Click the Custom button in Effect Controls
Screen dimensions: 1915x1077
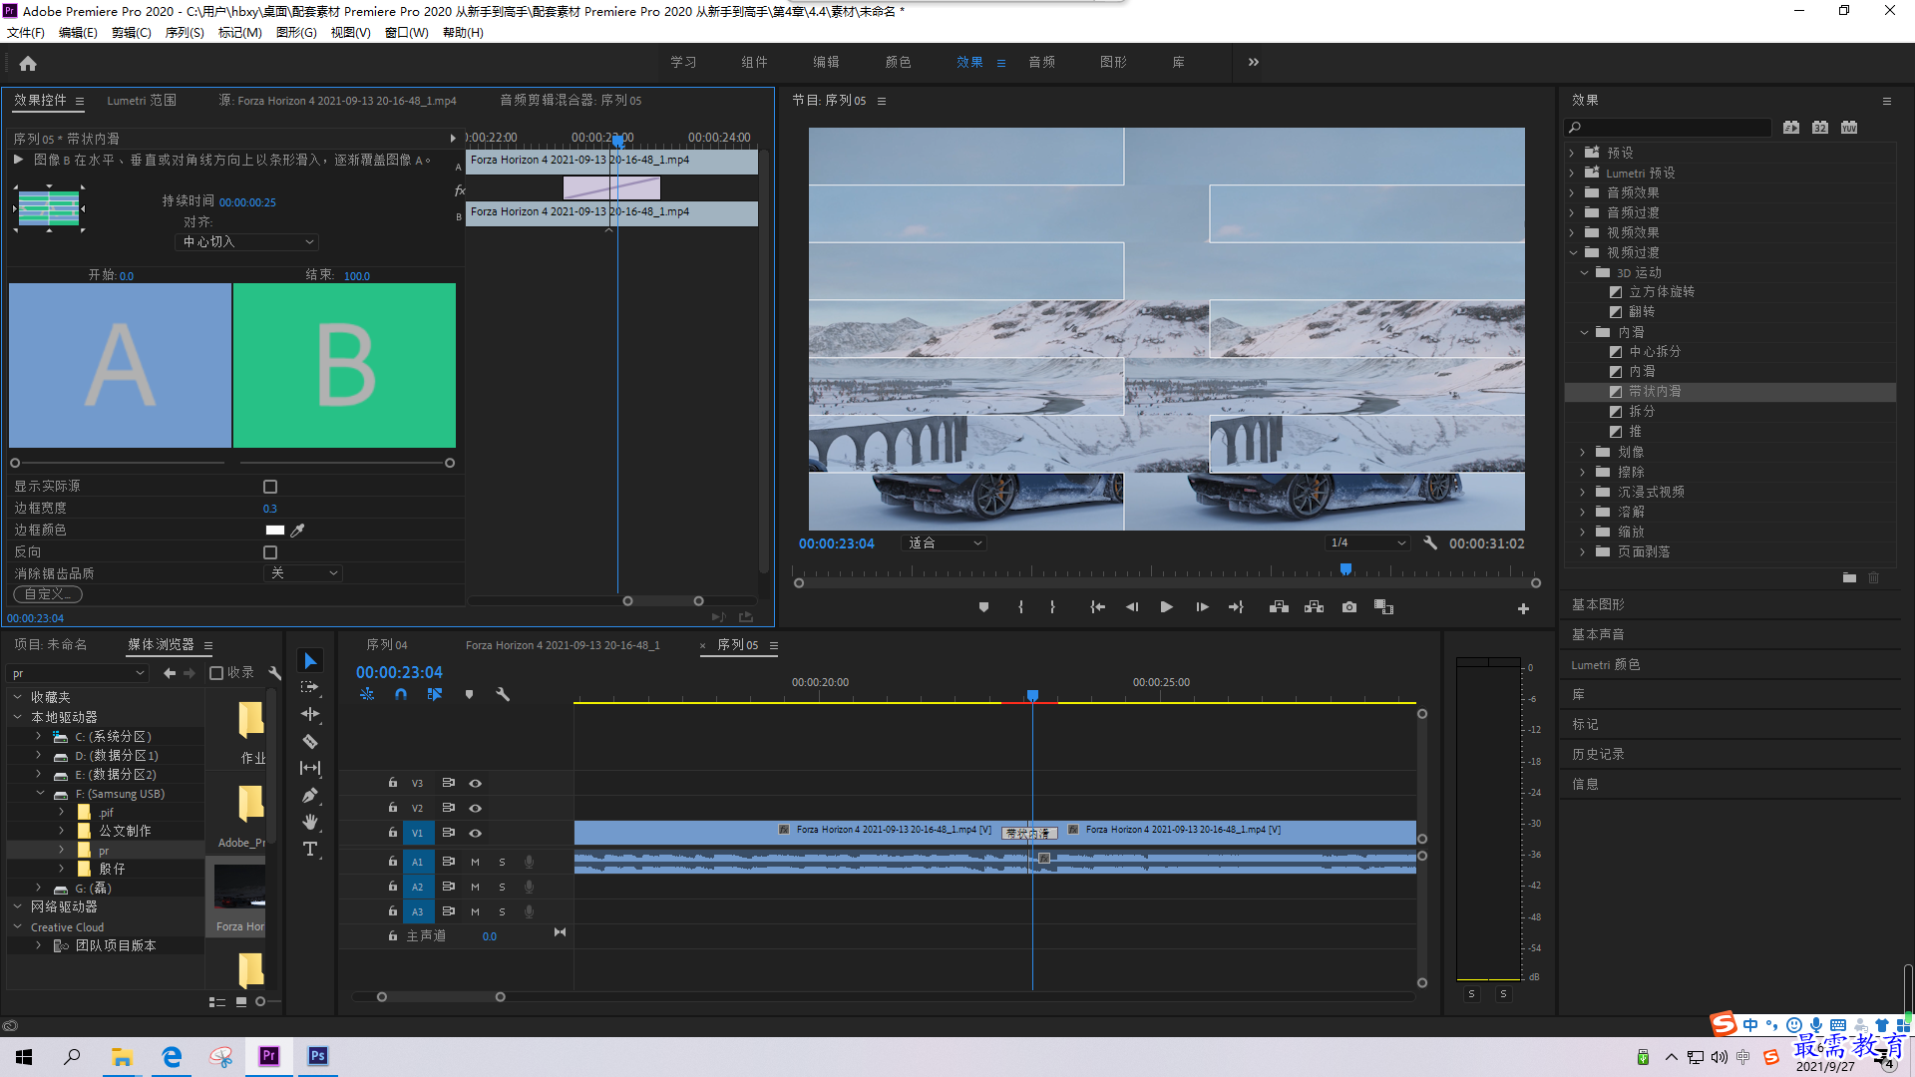48,594
